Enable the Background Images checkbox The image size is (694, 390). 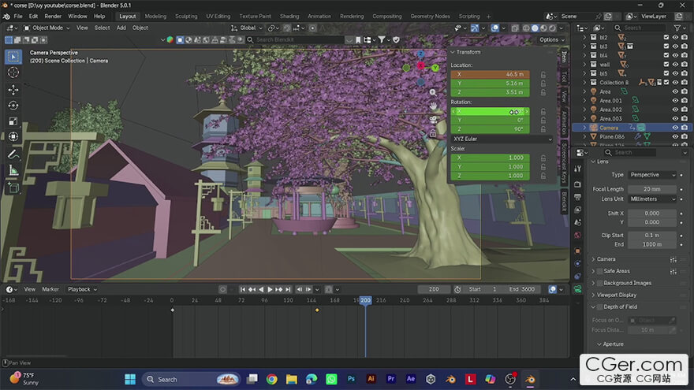point(599,283)
